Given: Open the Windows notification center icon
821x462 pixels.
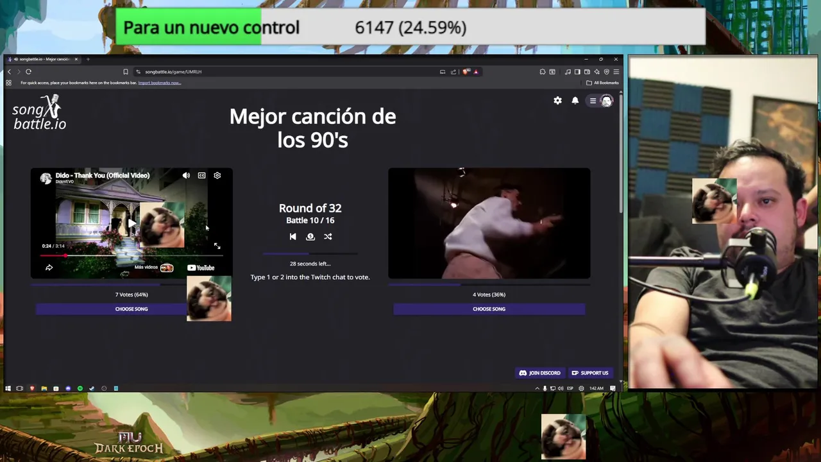Looking at the screenshot, I should (613, 388).
